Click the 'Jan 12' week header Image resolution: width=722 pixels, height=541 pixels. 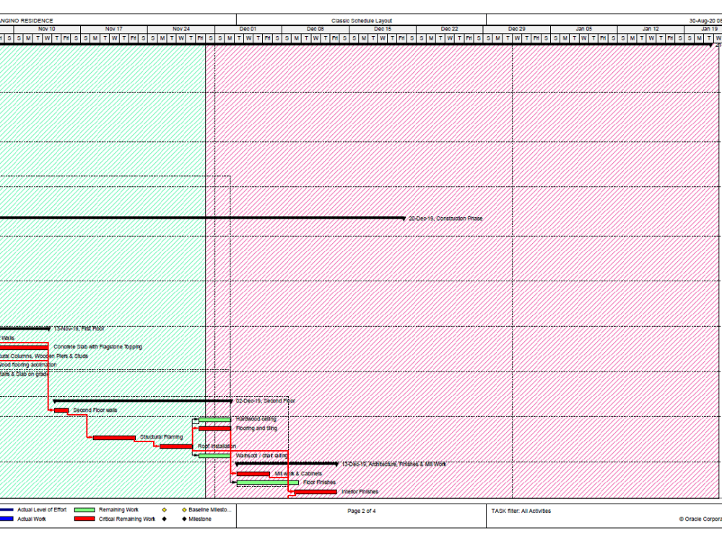(651, 29)
